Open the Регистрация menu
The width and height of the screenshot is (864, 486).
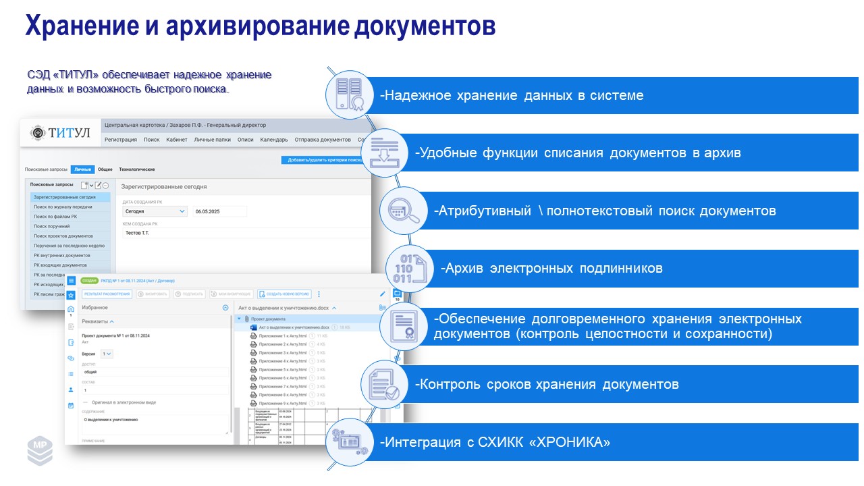[x=121, y=140]
